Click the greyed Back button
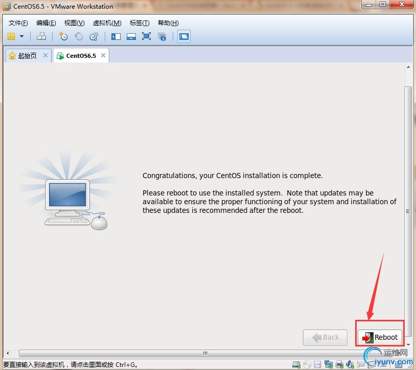 [x=325, y=338]
